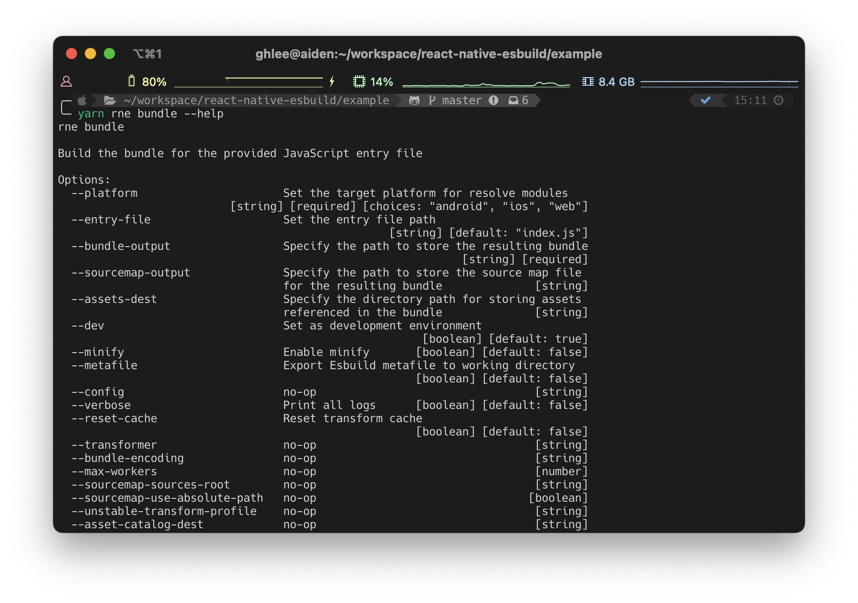Click the CPU chip icon near 14%
The height and width of the screenshot is (603, 858).
point(358,81)
